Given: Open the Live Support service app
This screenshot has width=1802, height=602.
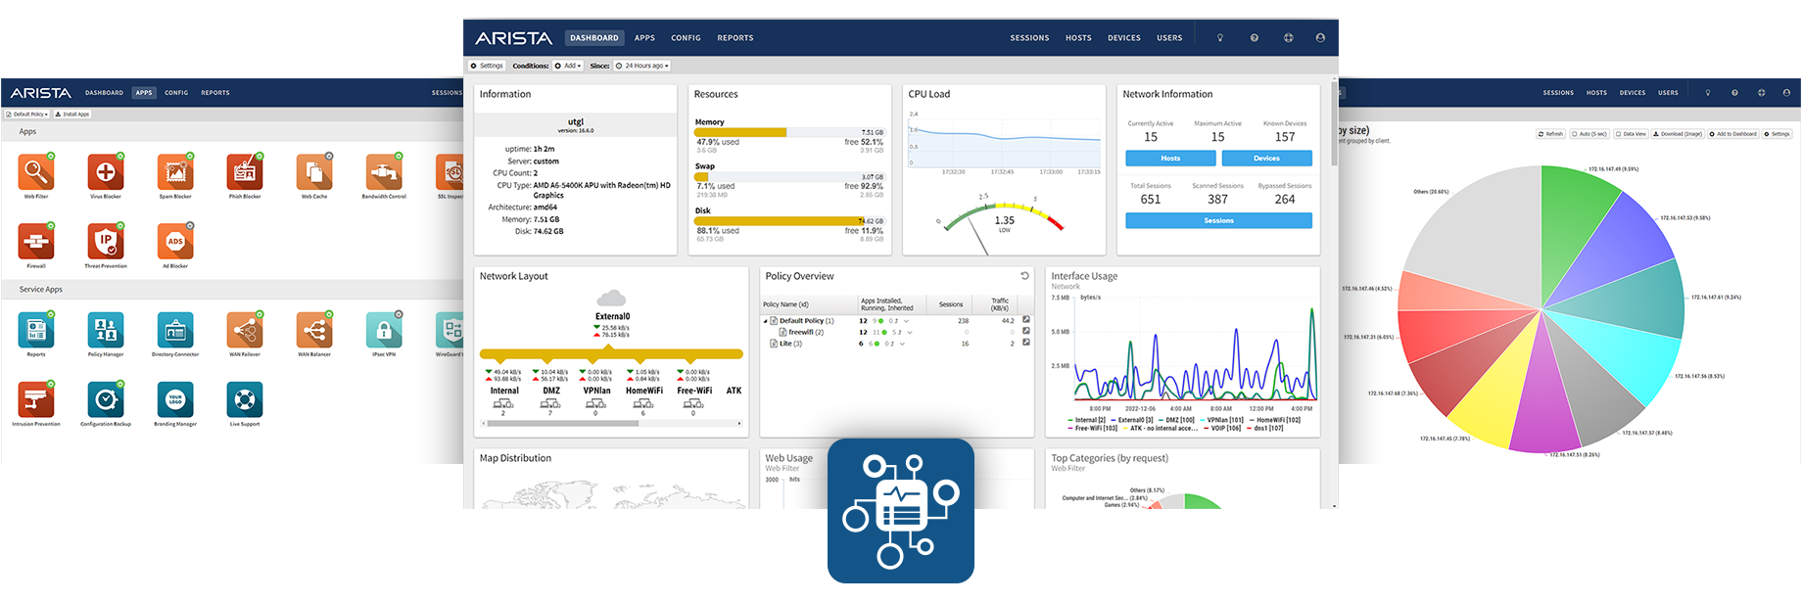Looking at the screenshot, I should pyautogui.click(x=245, y=399).
